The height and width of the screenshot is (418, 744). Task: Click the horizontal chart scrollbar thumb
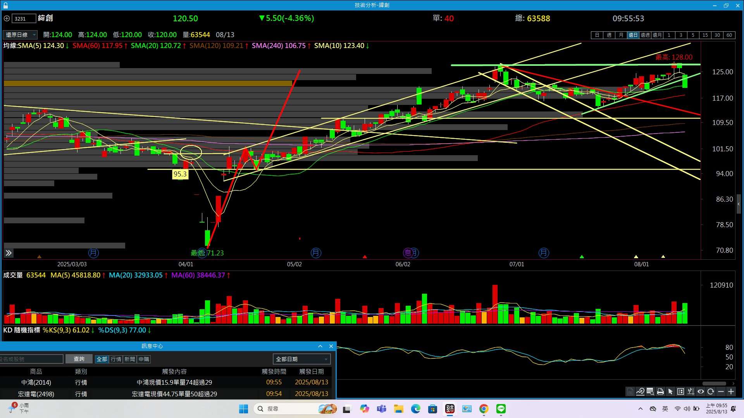point(714,384)
